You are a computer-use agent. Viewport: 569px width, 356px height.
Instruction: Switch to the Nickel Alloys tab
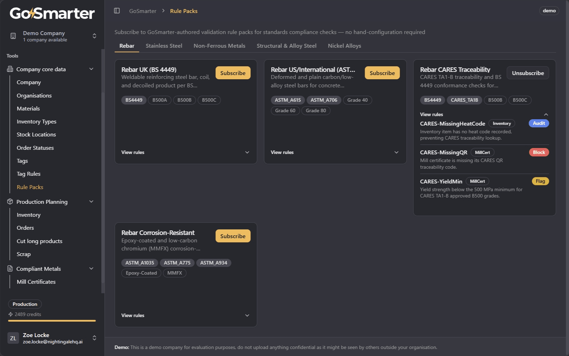point(344,46)
